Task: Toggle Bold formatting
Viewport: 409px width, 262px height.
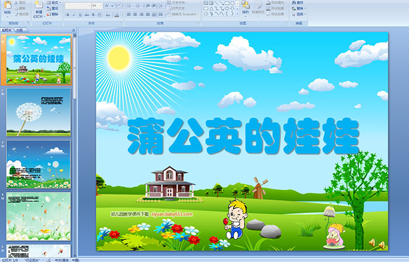Action: coord(68,14)
